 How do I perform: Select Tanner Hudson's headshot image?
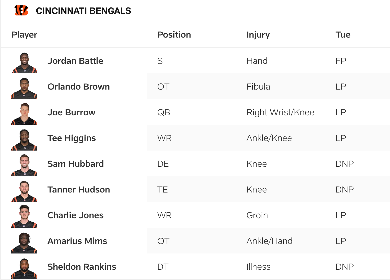[x=24, y=191]
